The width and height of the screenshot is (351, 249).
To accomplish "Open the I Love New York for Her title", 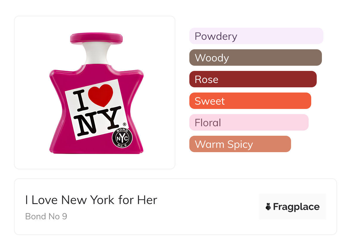I will 91,200.
